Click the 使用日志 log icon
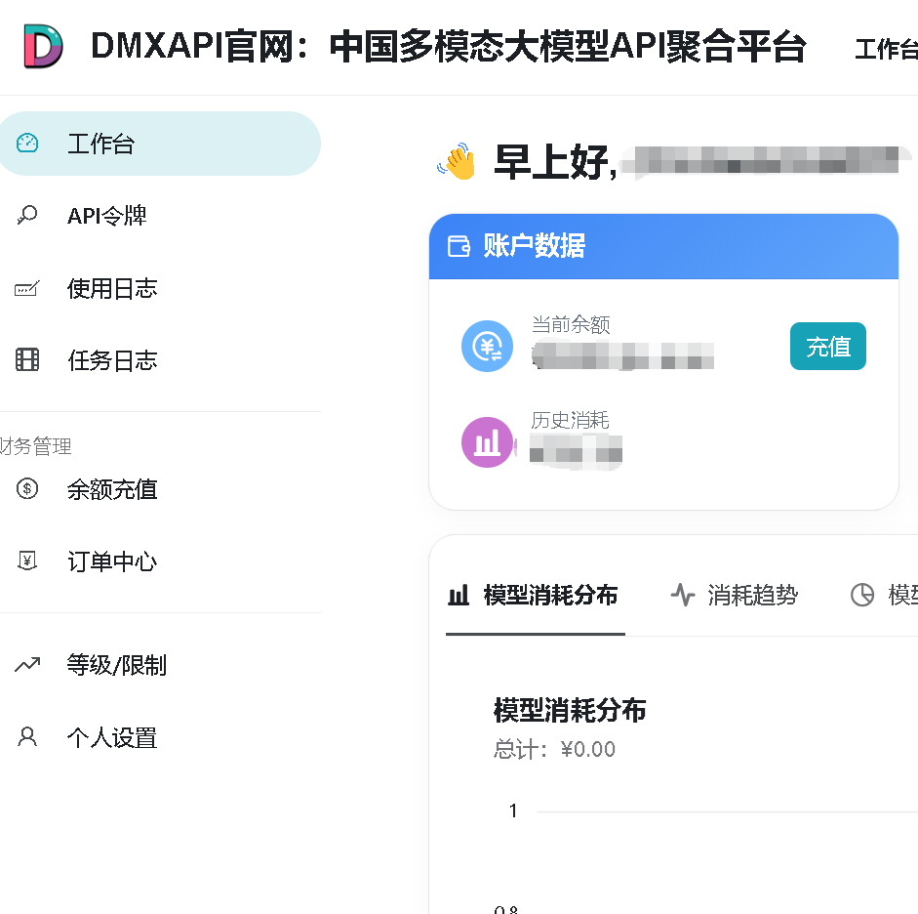The width and height of the screenshot is (918, 914). 27,288
